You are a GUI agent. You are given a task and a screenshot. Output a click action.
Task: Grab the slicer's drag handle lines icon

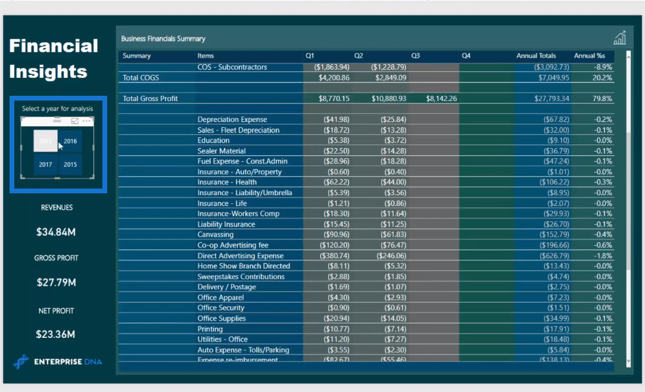[57, 120]
